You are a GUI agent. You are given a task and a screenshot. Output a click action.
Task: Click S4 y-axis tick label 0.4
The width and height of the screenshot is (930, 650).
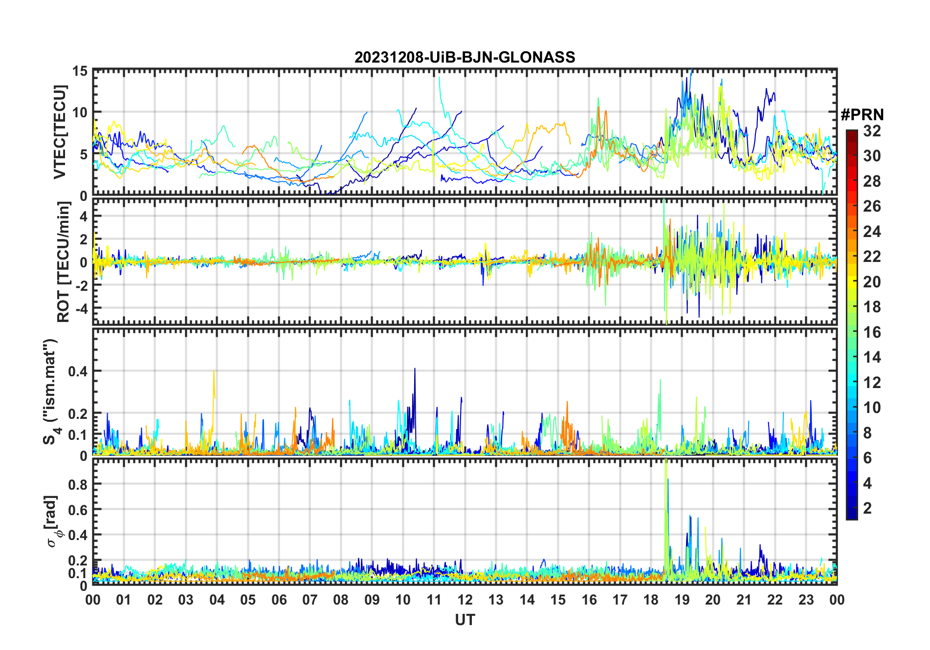(78, 371)
